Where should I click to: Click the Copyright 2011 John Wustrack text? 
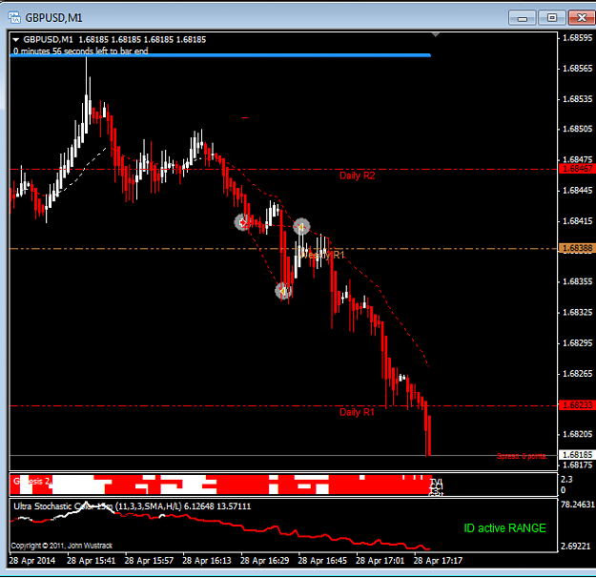[62, 546]
